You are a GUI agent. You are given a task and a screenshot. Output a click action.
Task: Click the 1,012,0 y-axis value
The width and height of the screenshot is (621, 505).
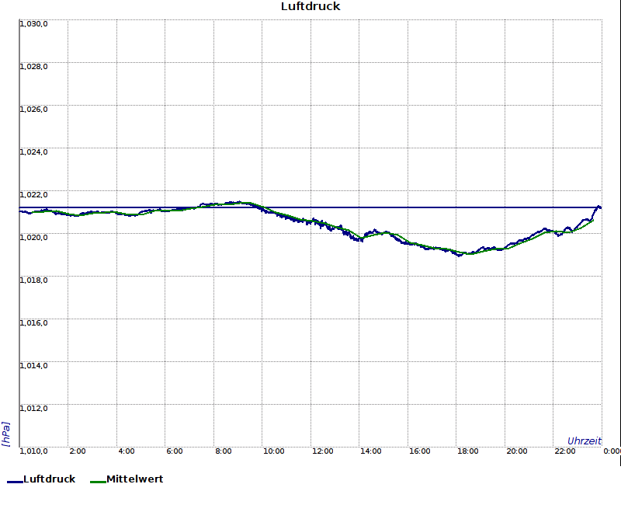[x=33, y=409]
